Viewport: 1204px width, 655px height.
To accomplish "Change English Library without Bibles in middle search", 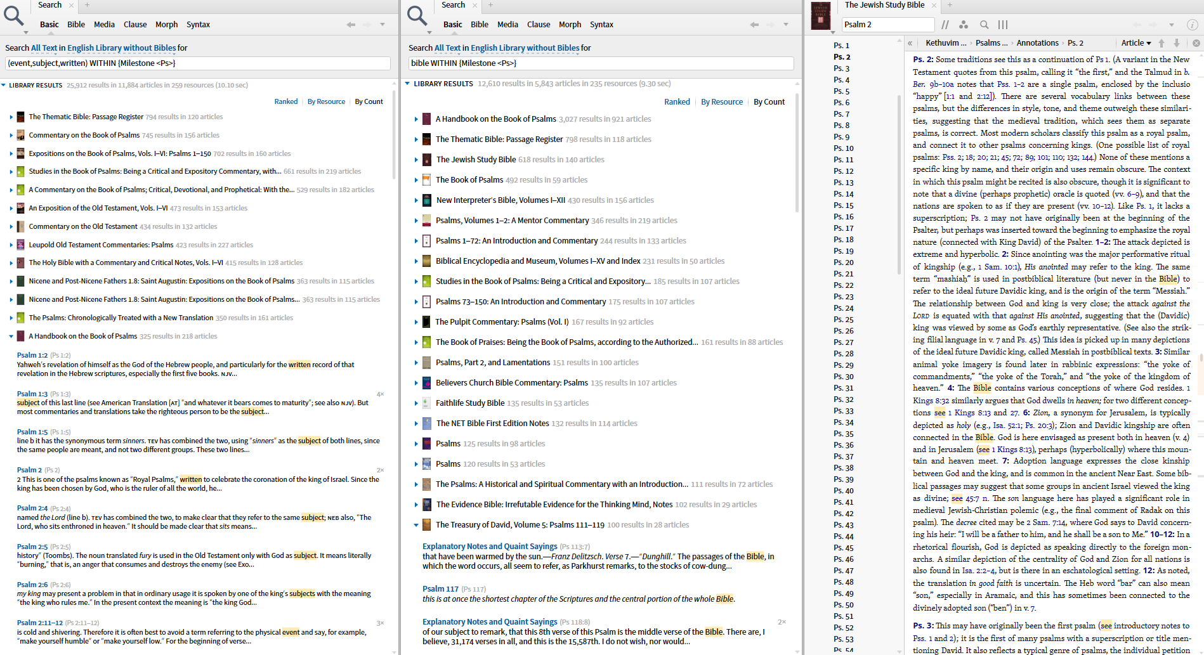I will 525,48.
